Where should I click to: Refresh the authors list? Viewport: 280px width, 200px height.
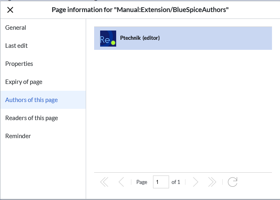pyautogui.click(x=232, y=182)
